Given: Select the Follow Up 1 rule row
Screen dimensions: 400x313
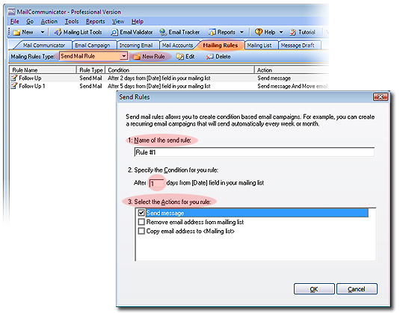Looking at the screenshot, I should tap(168, 86).
